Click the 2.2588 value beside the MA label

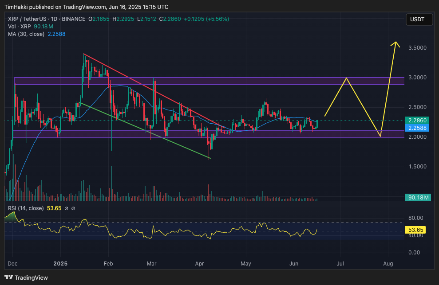(56, 34)
